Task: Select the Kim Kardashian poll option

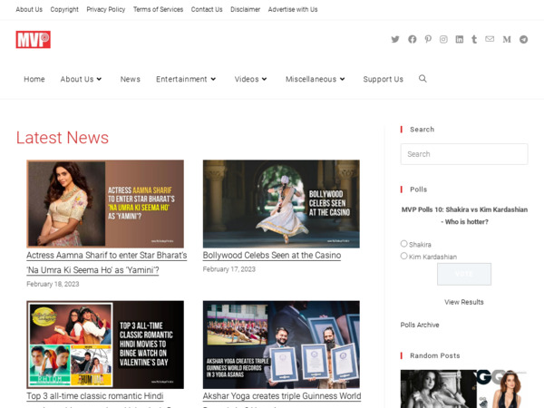Action: click(x=403, y=256)
